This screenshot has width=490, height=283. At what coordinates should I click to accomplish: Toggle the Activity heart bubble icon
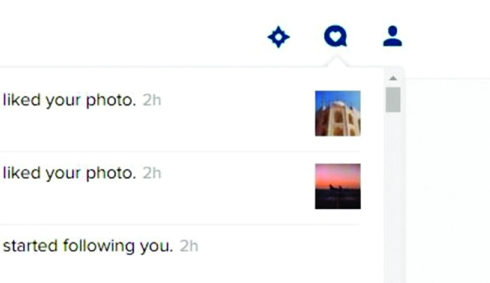[336, 36]
